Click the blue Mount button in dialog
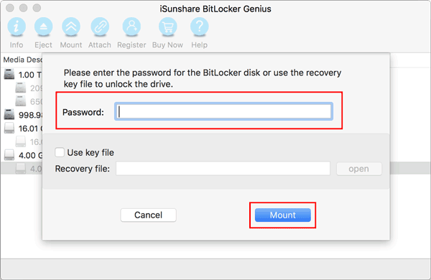Screen dimensions: 431x280 tap(283, 215)
